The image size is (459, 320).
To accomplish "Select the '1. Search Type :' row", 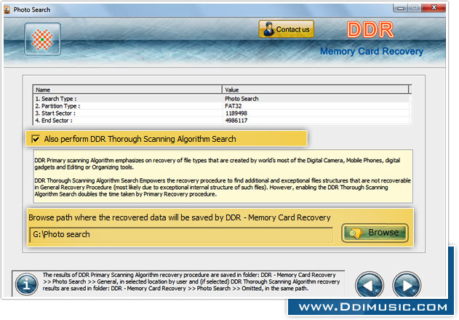I will click(x=222, y=99).
